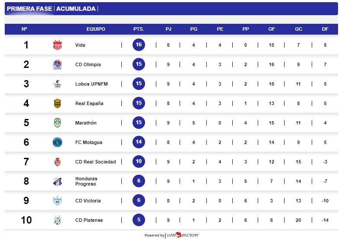Click the Honduras Progreso team crest

57,181
